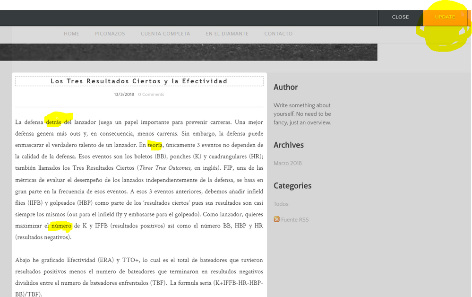The width and height of the screenshot is (472, 297).
Task: Click the orange RSS feed icon
Action: [x=276, y=219]
